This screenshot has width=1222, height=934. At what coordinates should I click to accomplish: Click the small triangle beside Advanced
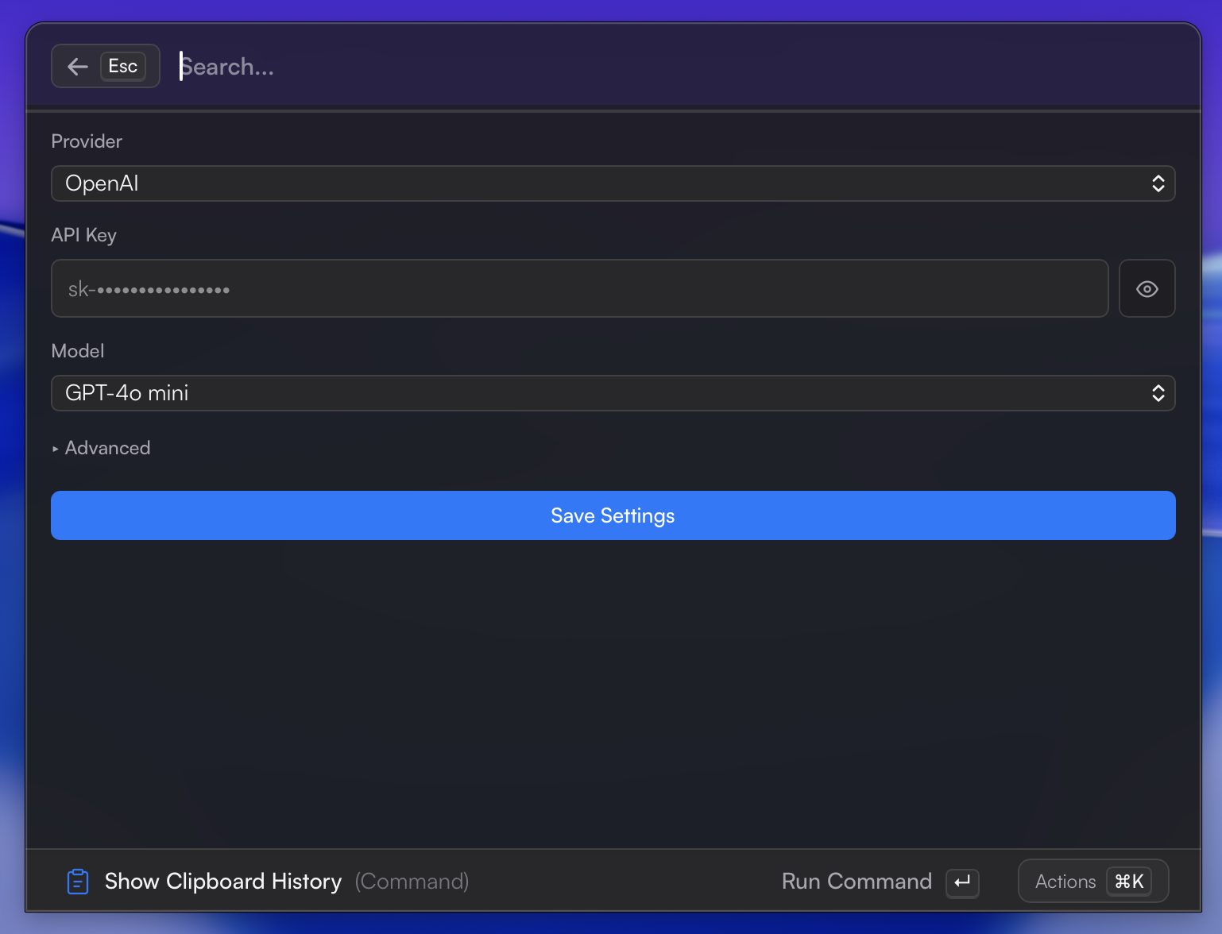[56, 450]
